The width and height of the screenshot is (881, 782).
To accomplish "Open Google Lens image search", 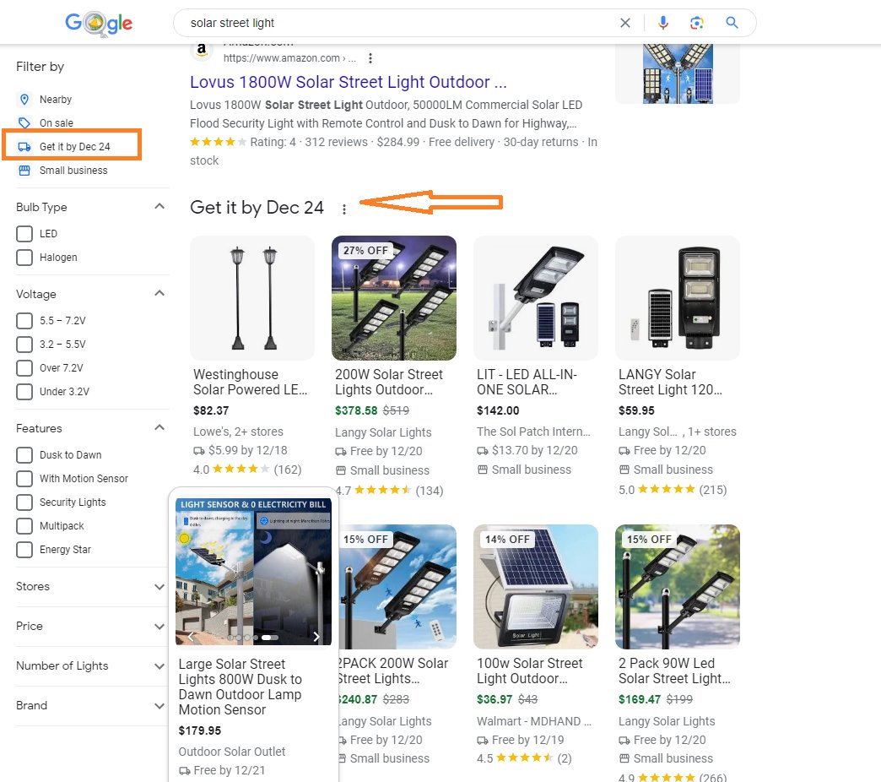I will 696,23.
